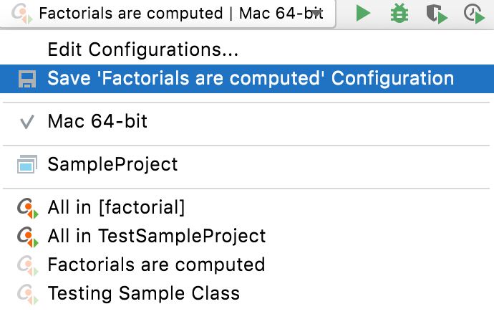The width and height of the screenshot is (494, 314).
Task: Click the faded icon beside Testing Sample Class
Action: pyautogui.click(x=26, y=293)
